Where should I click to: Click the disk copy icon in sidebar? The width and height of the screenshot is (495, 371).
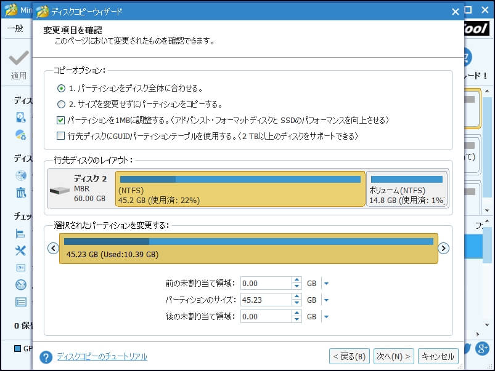point(21,118)
